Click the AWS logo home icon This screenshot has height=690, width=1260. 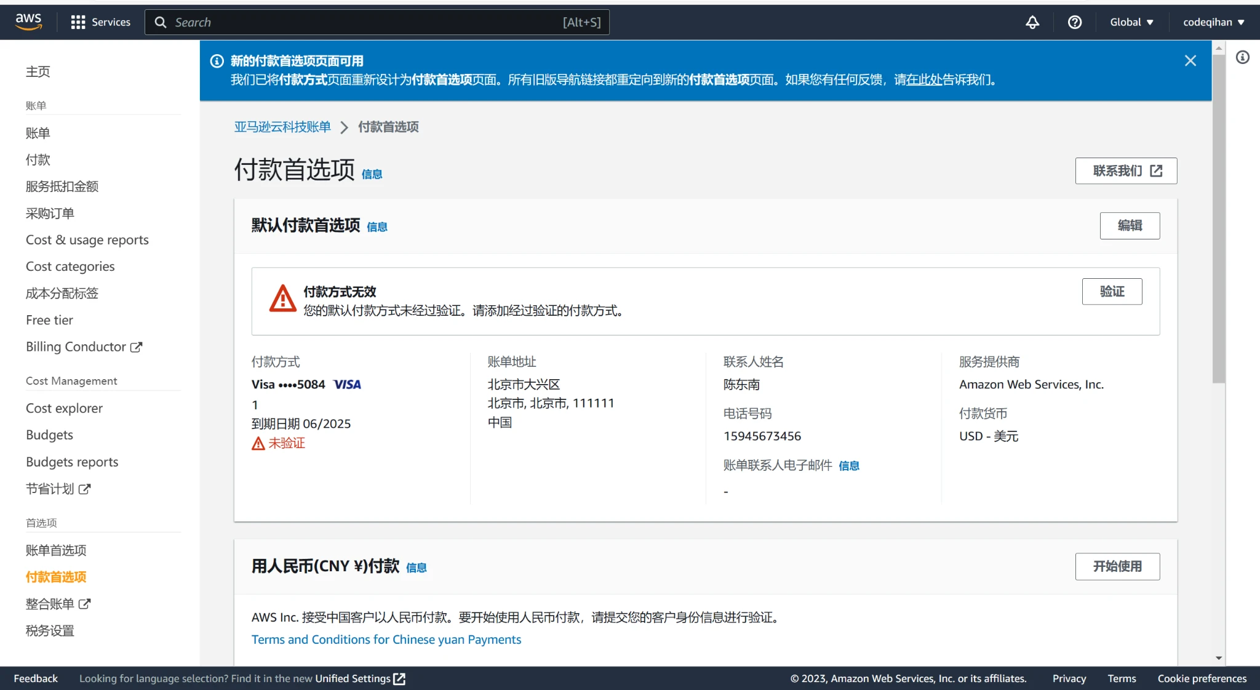(x=28, y=22)
